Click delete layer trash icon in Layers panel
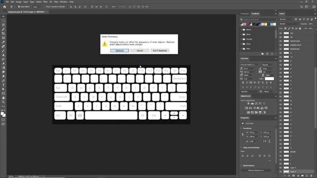The image size is (317, 178). pyautogui.click(x=312, y=176)
